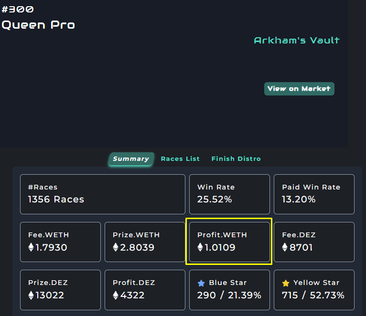Select the Win Rate value 25.52%
The image size is (366, 316).
click(x=215, y=200)
